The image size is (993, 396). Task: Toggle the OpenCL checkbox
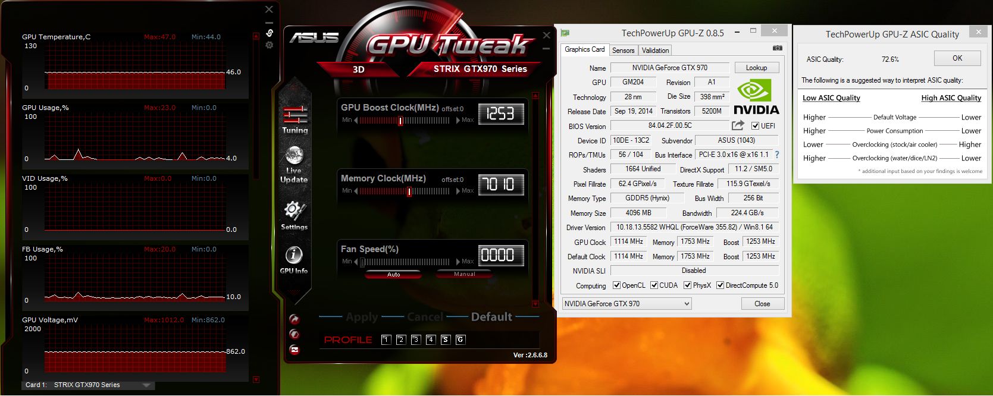(616, 285)
